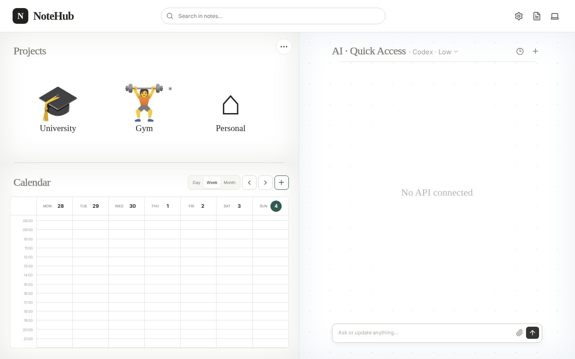Open the Personal house project
Image resolution: width=575 pixels, height=359 pixels.
pos(230,105)
